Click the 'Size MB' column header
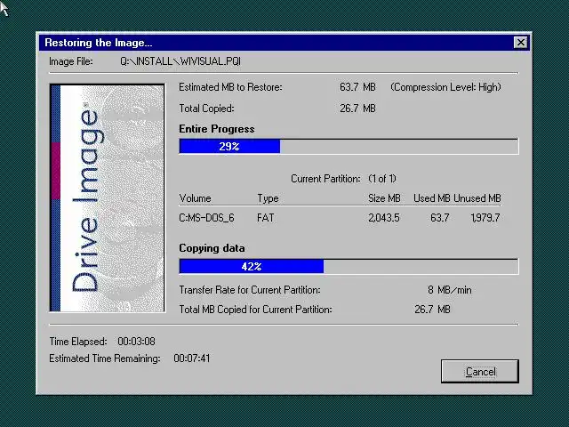The image size is (569, 427). [x=384, y=198]
